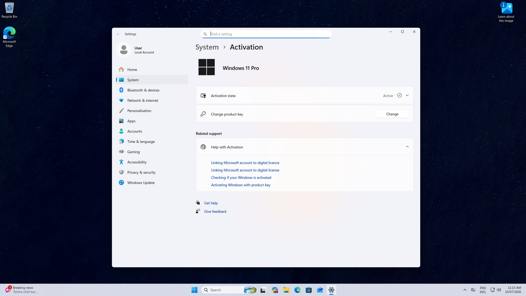Click the ENG INTL language indicator
The width and height of the screenshot is (526, 296).
click(483, 290)
